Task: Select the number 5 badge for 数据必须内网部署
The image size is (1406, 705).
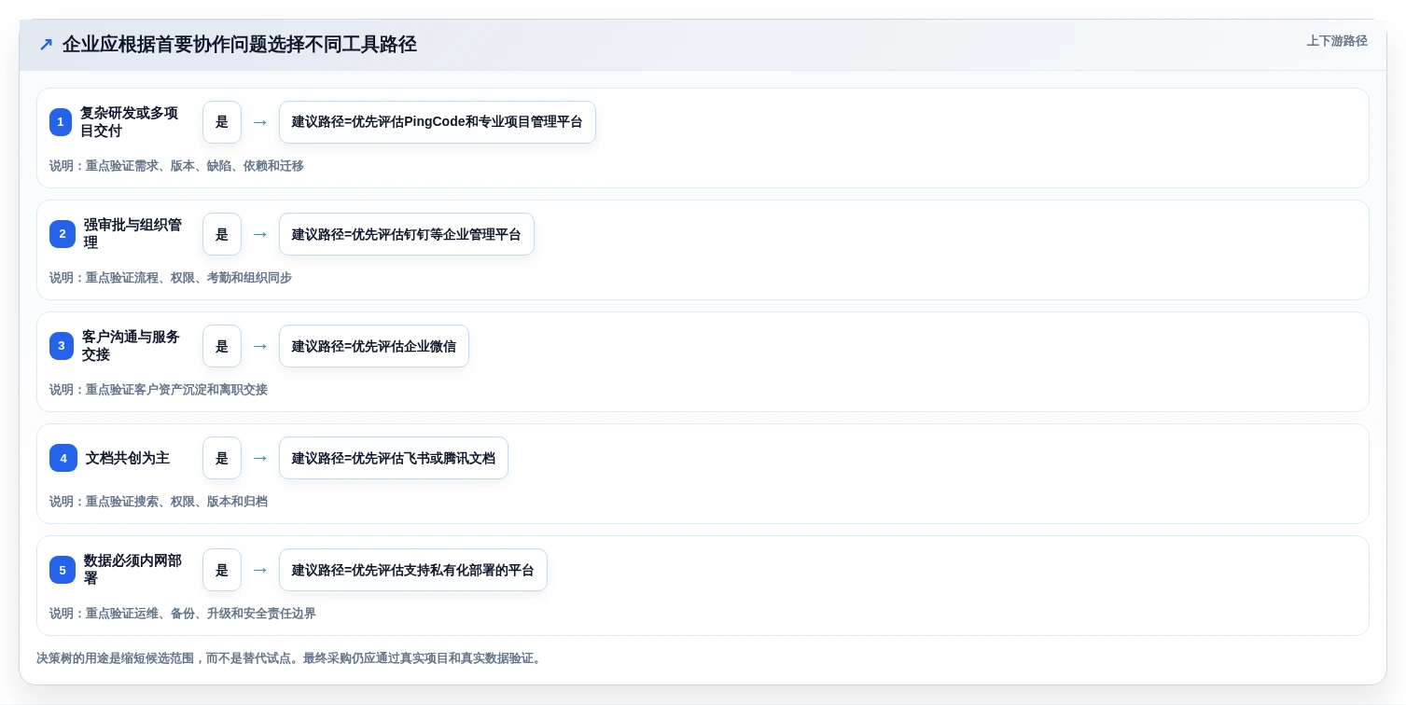Action: coord(63,570)
